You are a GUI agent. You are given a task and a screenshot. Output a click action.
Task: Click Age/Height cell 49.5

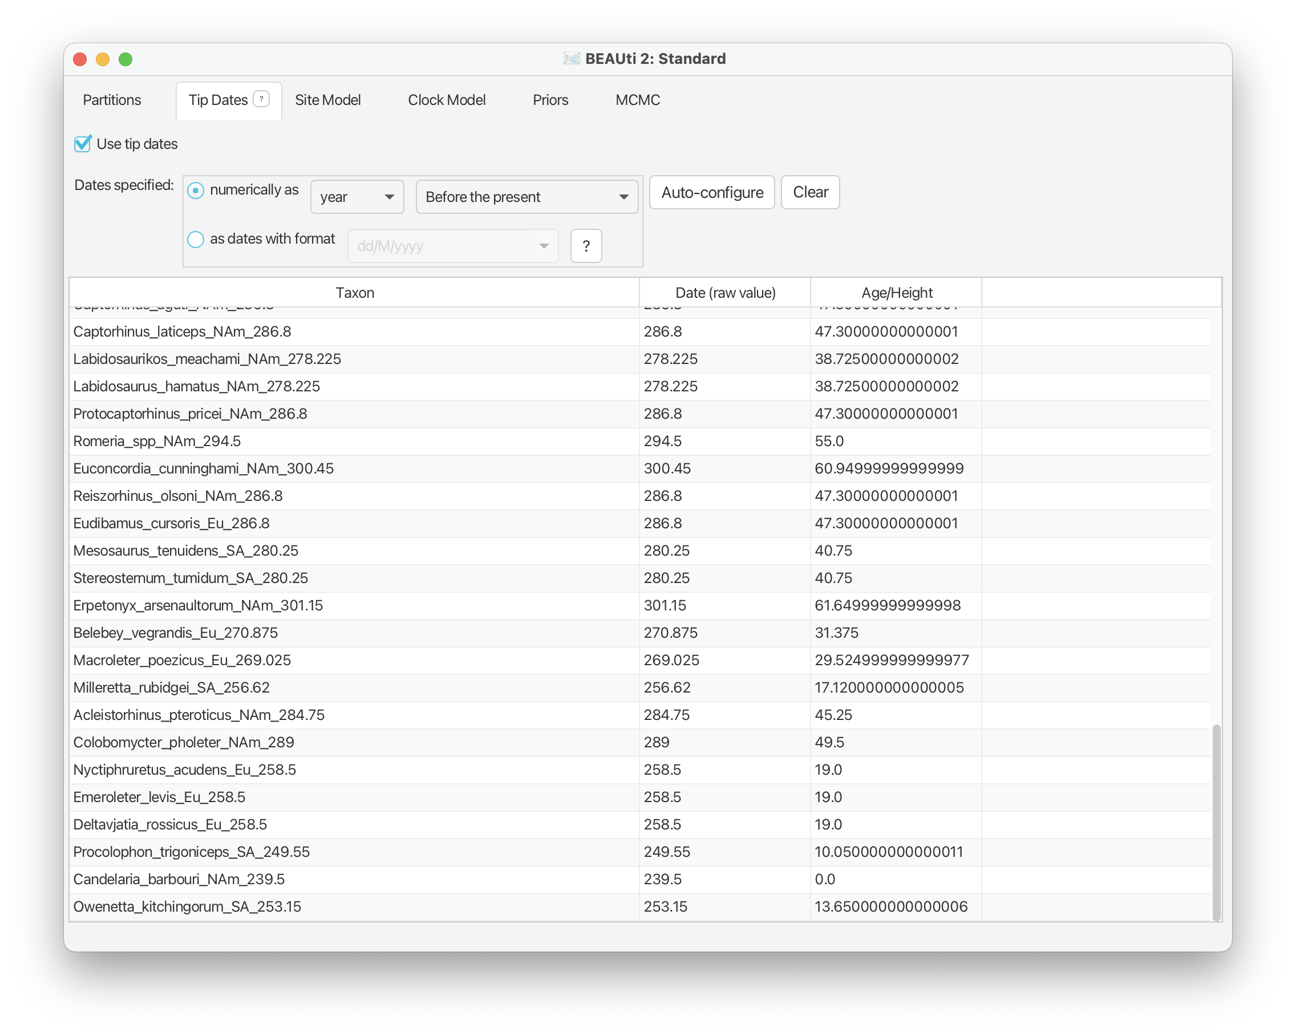(896, 742)
